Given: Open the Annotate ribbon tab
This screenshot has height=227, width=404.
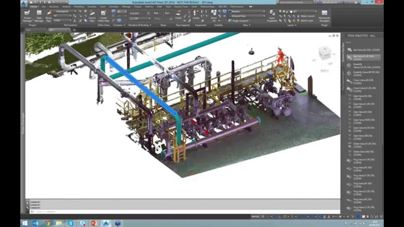Looking at the screenshot, I should coord(114,6).
